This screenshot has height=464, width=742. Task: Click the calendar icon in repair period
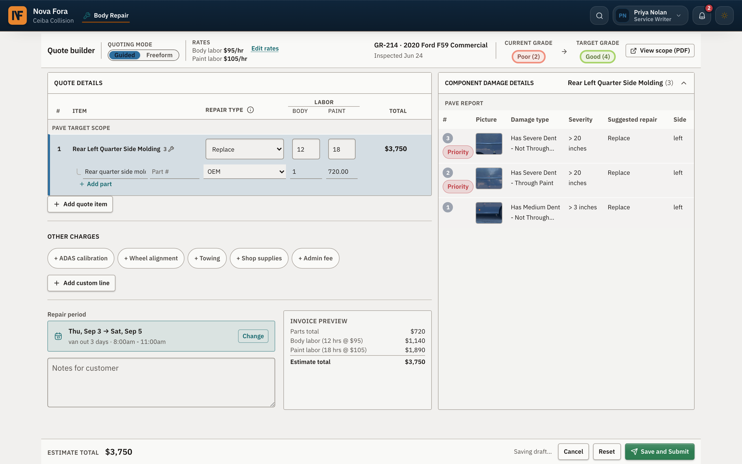point(58,336)
